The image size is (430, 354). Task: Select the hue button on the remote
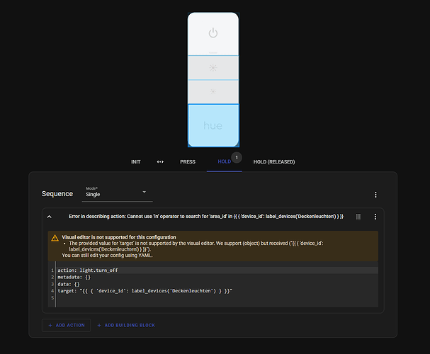coord(213,125)
